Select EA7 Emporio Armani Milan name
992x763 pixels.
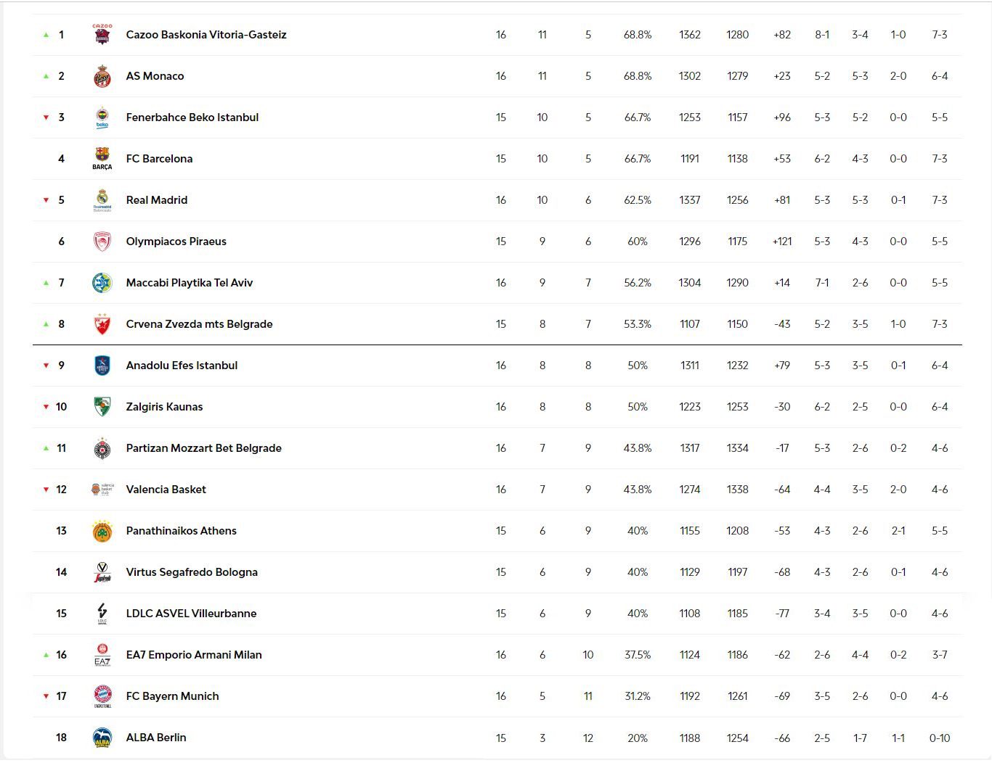pyautogui.click(x=194, y=655)
